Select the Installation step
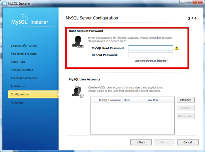The image size is (205, 152). (x=18, y=86)
